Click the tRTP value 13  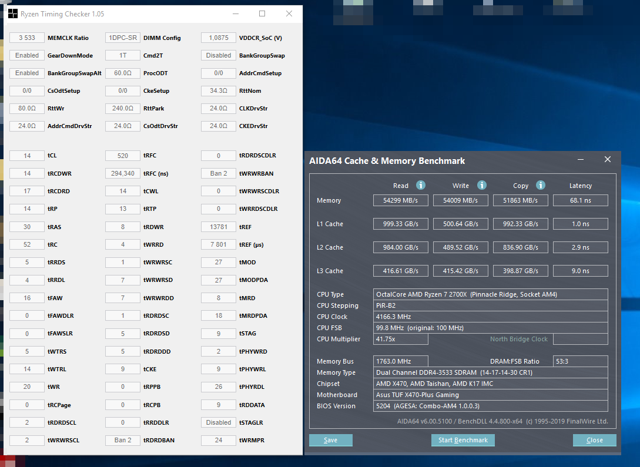tap(123, 209)
